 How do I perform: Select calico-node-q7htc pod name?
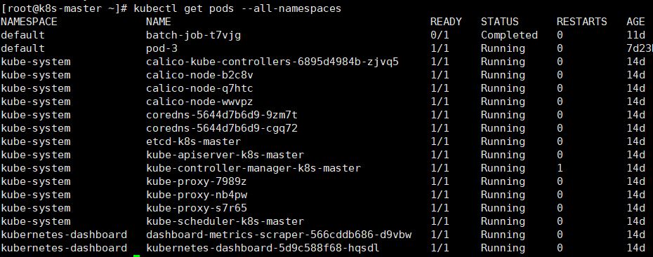(200, 88)
